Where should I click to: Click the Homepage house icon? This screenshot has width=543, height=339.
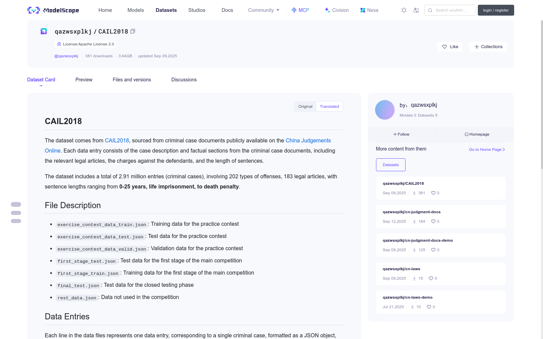tap(467, 134)
